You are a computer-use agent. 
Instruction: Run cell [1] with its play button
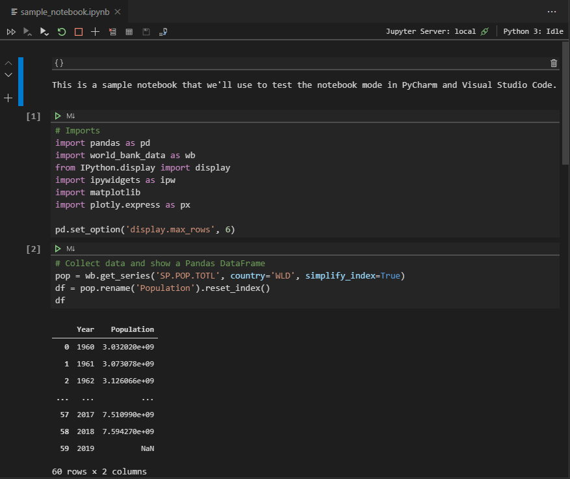[x=58, y=116]
